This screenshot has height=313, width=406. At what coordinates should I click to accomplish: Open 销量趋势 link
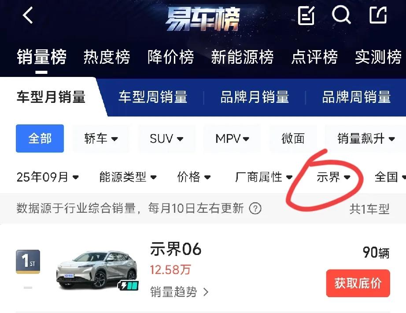point(179,292)
